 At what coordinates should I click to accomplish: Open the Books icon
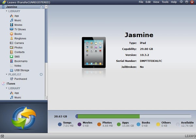point(11,34)
